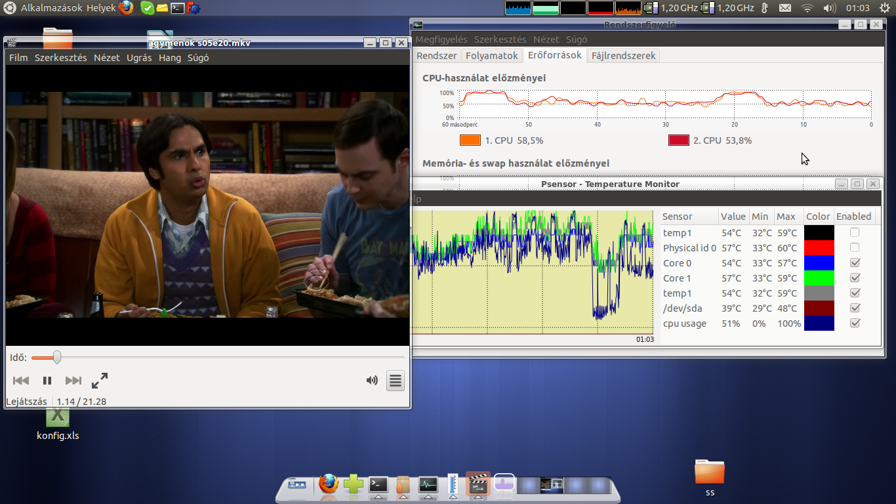Click the blue Core 0 color swatch
This screenshot has height=504, width=896.
tap(819, 263)
